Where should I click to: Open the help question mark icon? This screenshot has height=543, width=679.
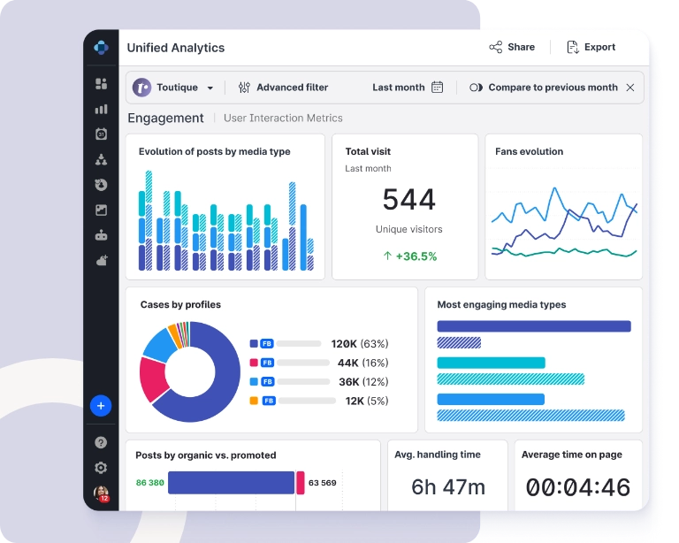point(101,442)
